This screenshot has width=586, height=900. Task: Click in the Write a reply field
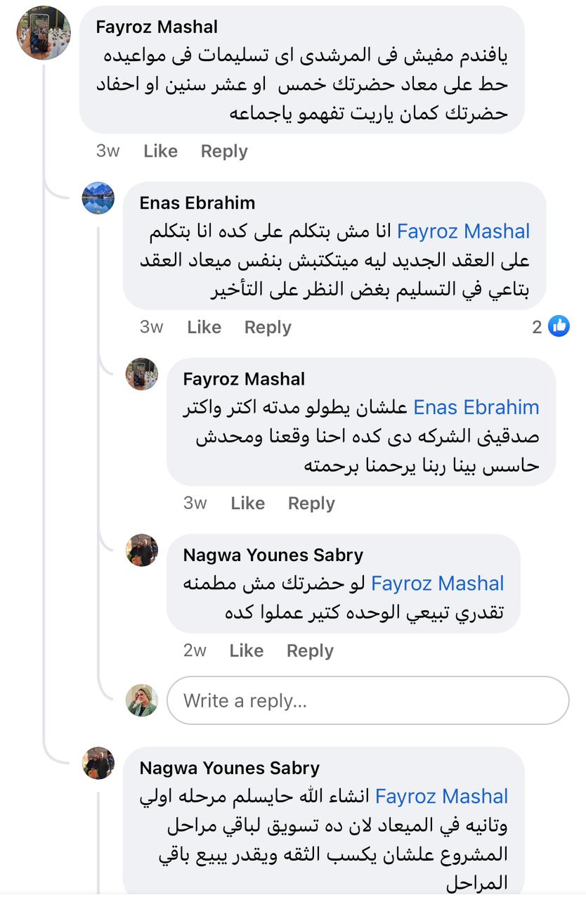(x=367, y=700)
